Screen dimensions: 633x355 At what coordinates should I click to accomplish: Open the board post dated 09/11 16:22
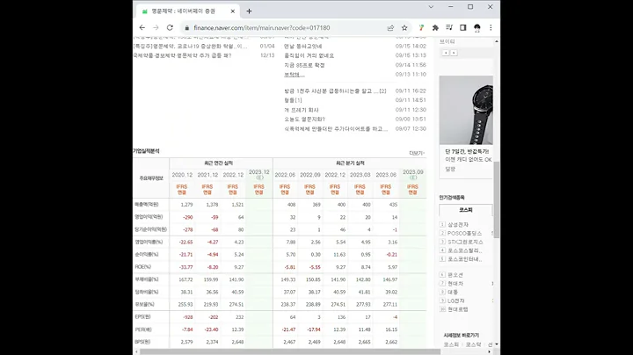pos(335,91)
